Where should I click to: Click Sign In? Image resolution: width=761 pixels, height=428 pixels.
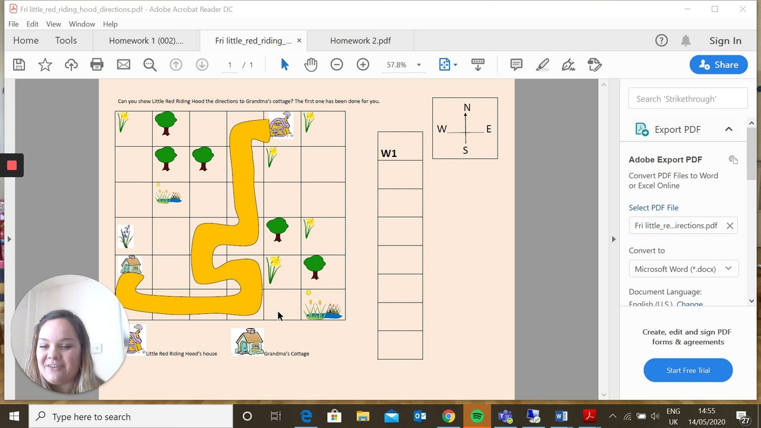pyautogui.click(x=725, y=40)
